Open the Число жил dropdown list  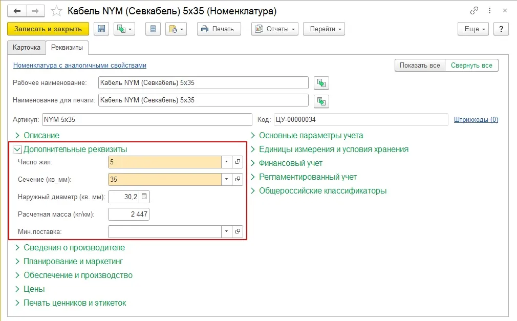227,162
